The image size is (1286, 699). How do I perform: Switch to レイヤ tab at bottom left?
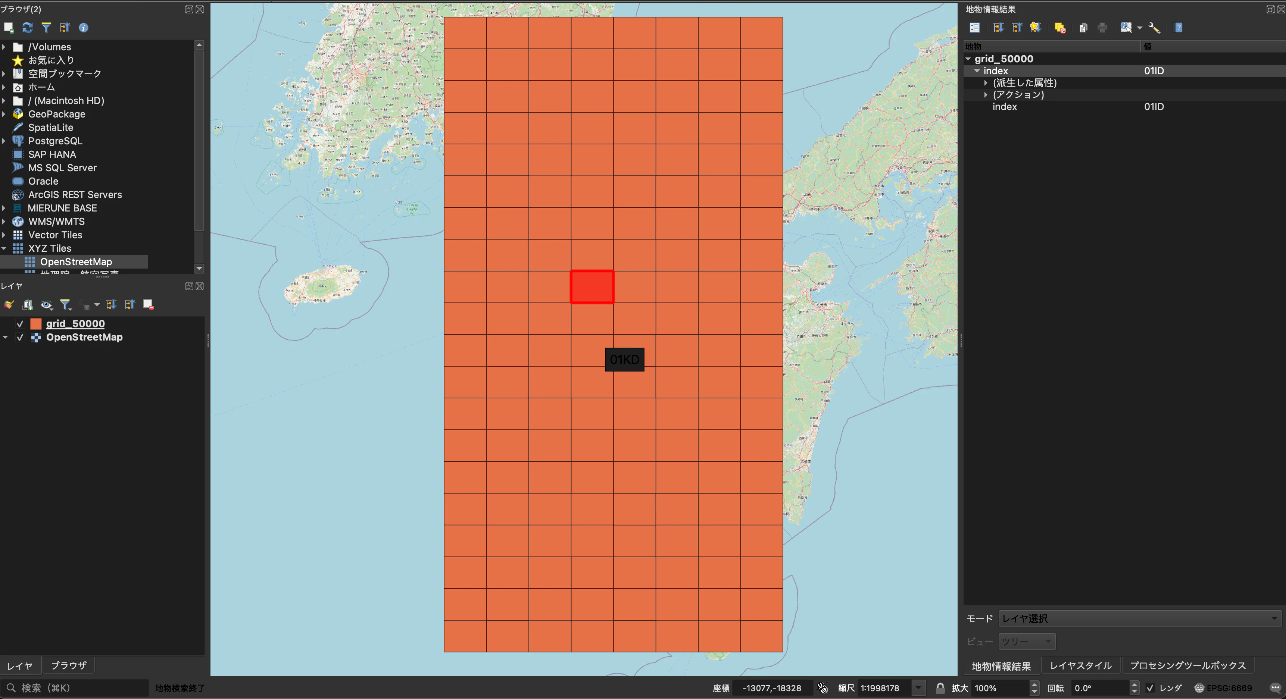tap(19, 665)
